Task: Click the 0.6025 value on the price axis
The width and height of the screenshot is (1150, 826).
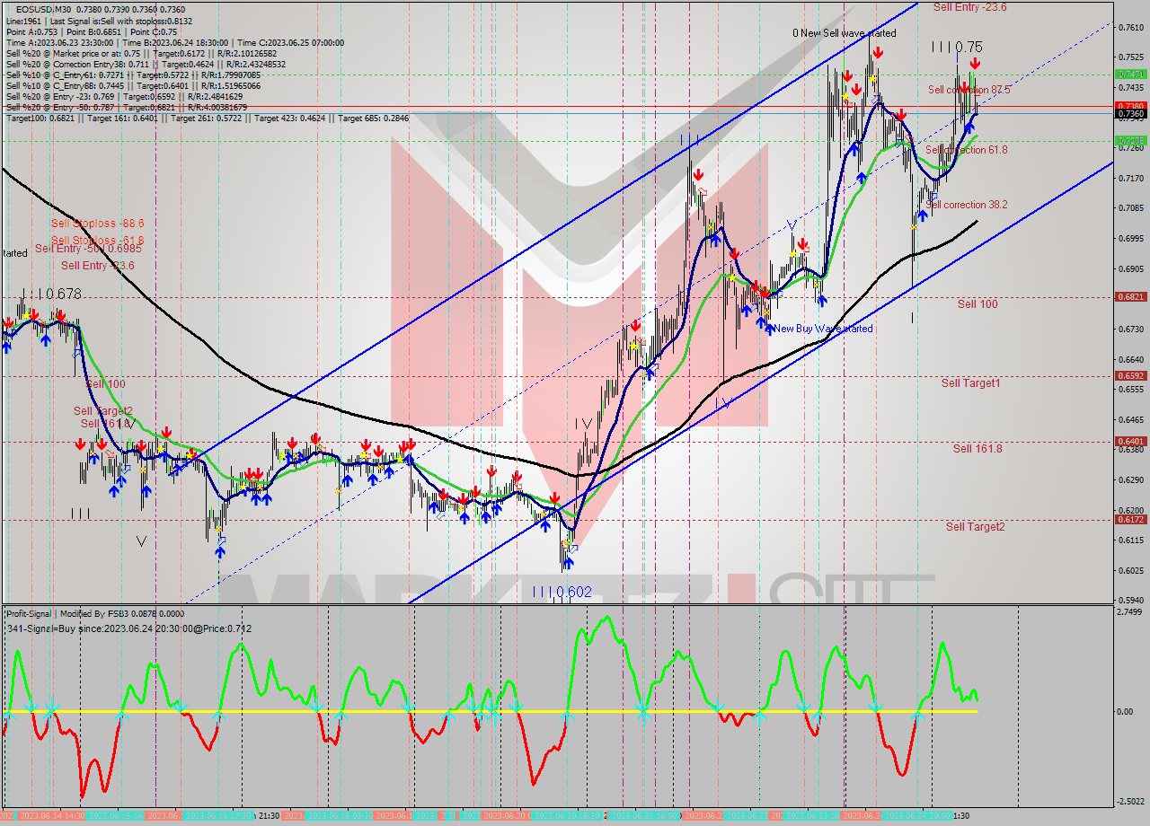Action: pos(1129,570)
